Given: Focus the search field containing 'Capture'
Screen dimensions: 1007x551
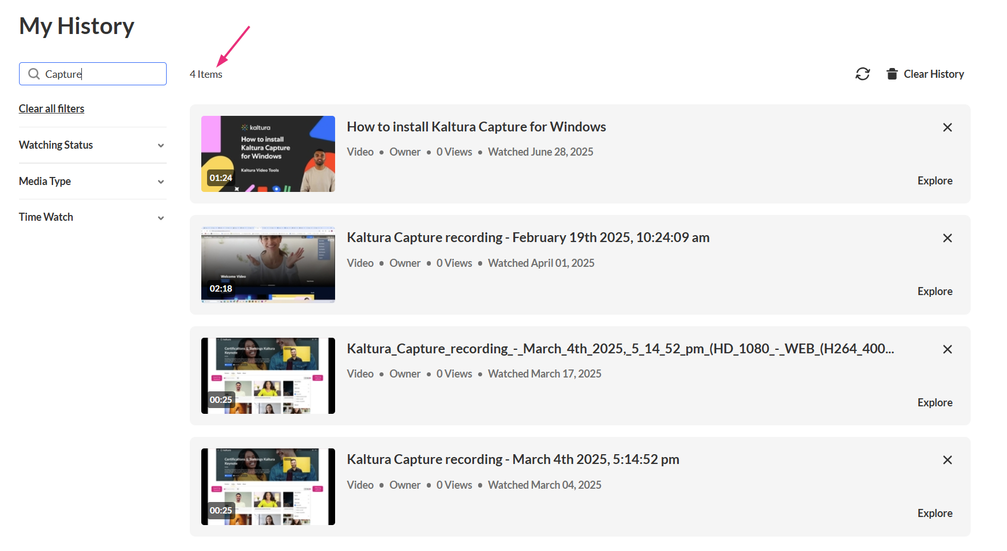Looking at the screenshot, I should 93,74.
